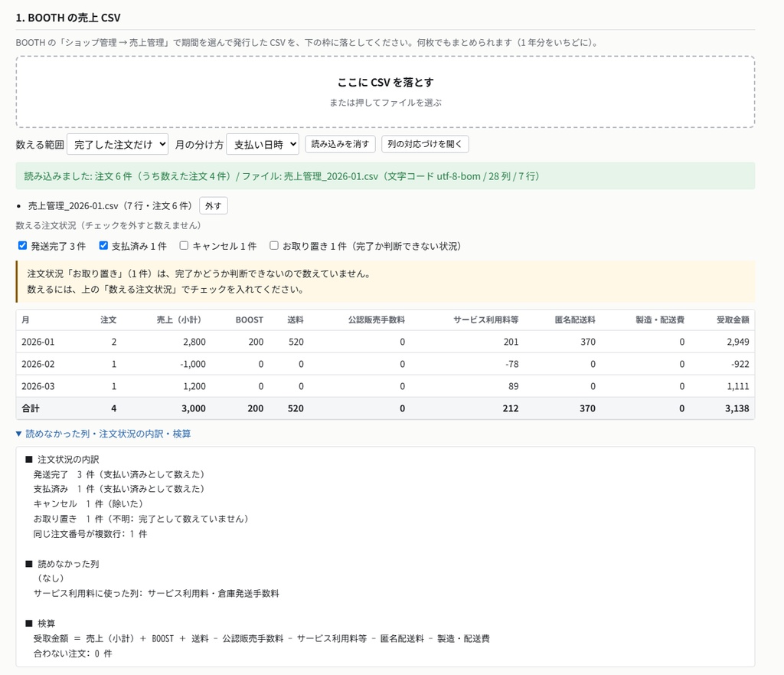Click the 1. BOOTH の売上 CSV heading
This screenshot has width=784, height=675.
click(68, 18)
